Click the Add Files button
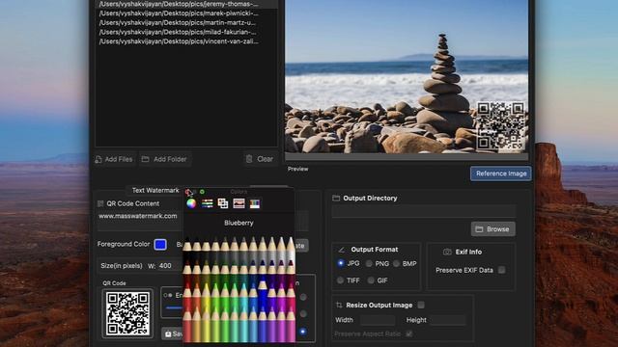Screen dimensions: 618x347 tap(114, 159)
